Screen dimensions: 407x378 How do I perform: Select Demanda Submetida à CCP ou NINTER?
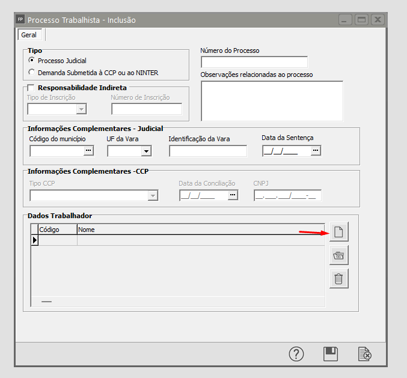point(32,73)
